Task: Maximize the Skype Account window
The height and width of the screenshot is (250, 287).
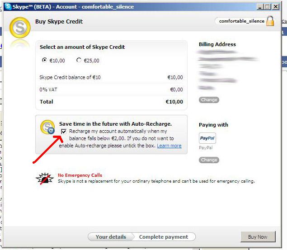Action: click(x=268, y=7)
